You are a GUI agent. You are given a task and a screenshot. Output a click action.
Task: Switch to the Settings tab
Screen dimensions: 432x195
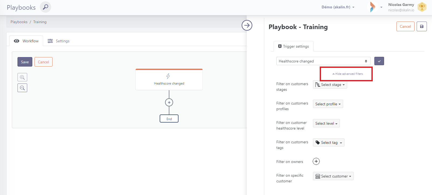59,41
